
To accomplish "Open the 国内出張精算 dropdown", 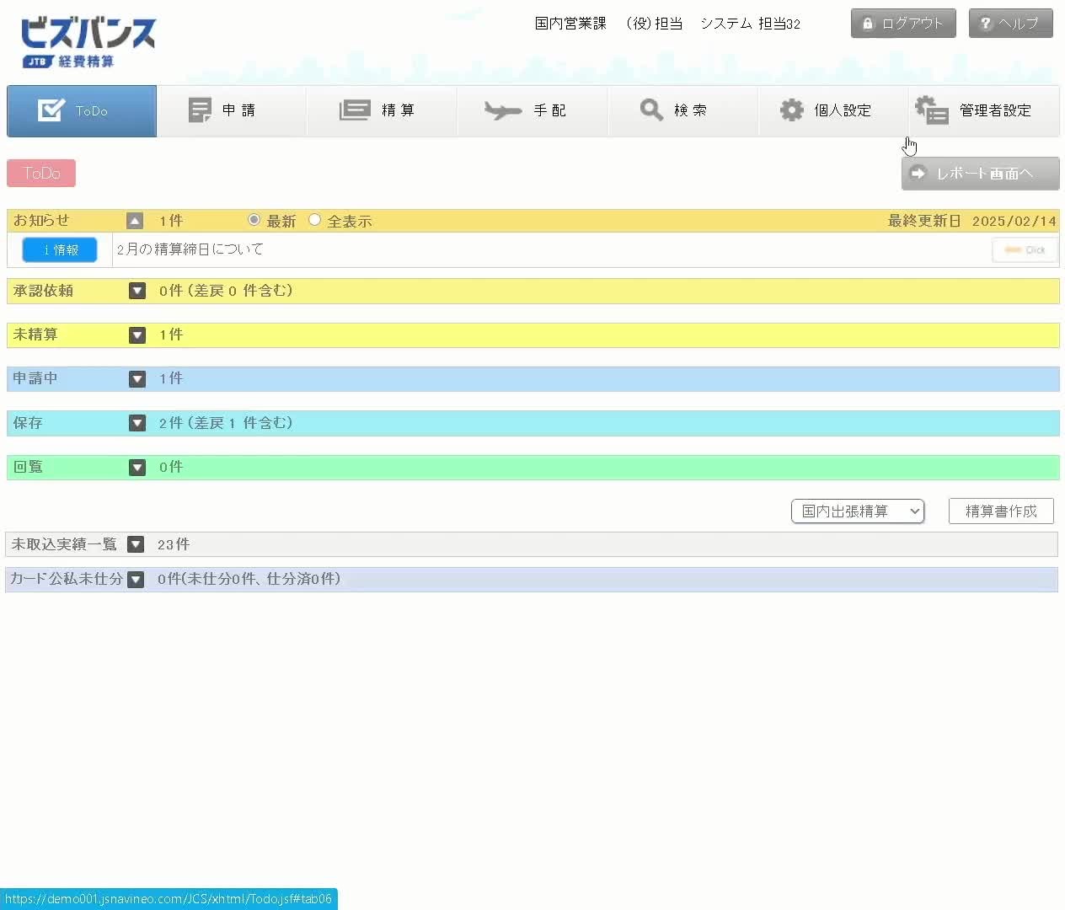I will coord(858,511).
